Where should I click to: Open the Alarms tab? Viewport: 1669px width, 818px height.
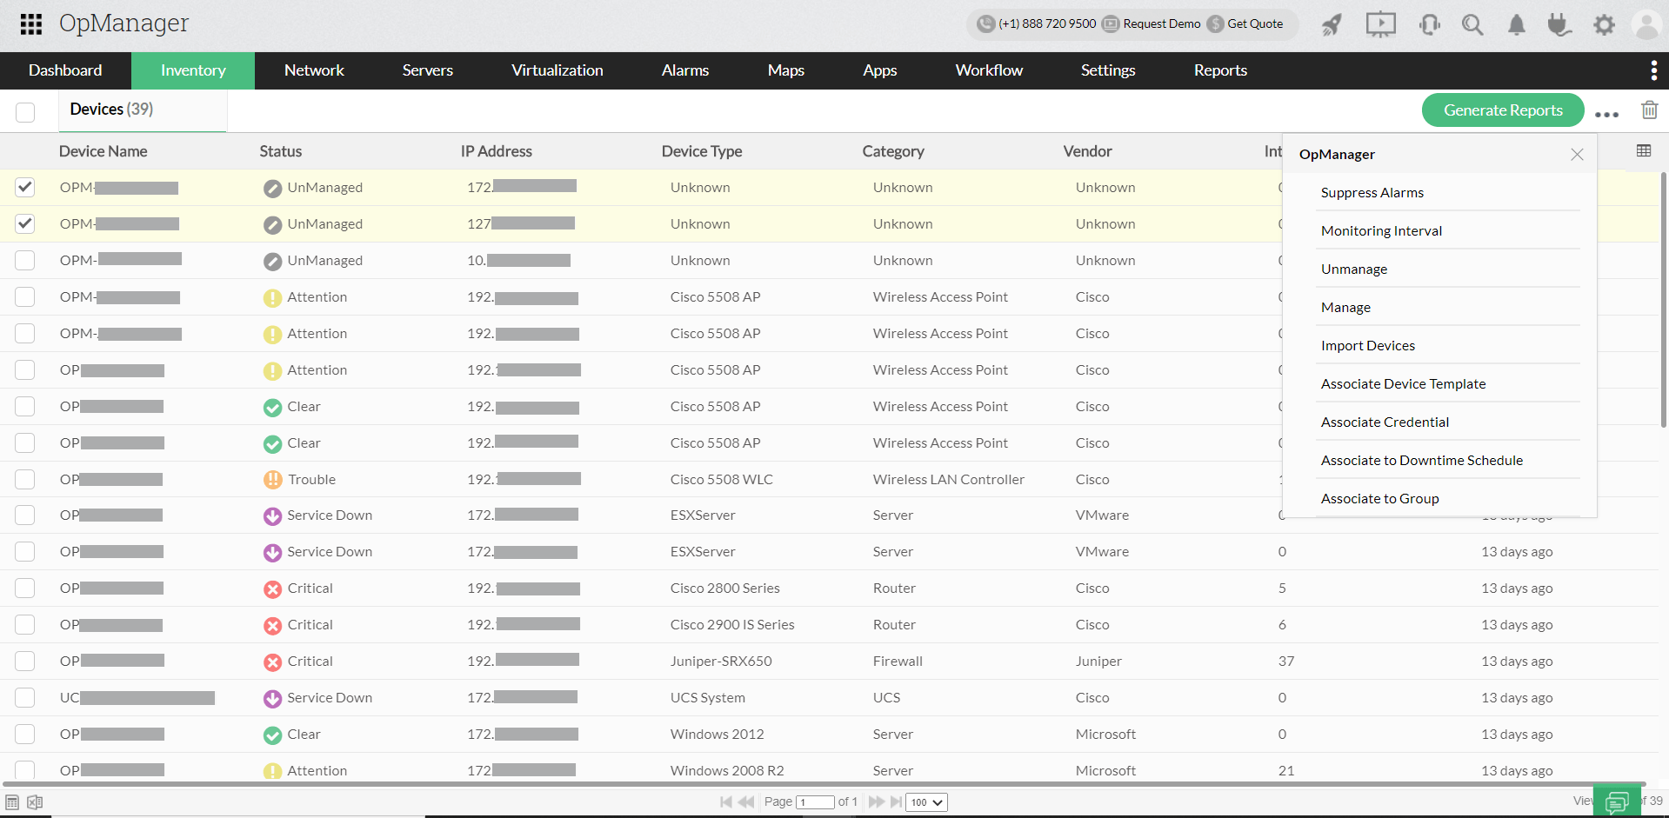click(x=685, y=70)
